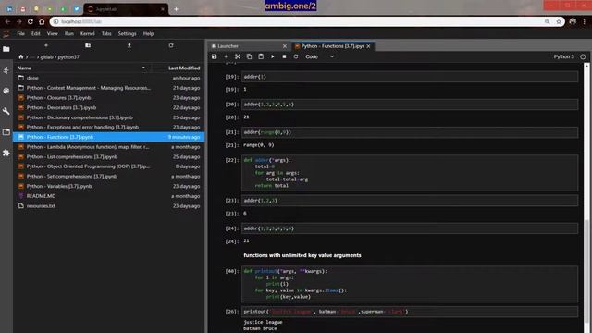Create a new folder in file browser
Viewport: 592px width, 333px height.
[x=88, y=45]
